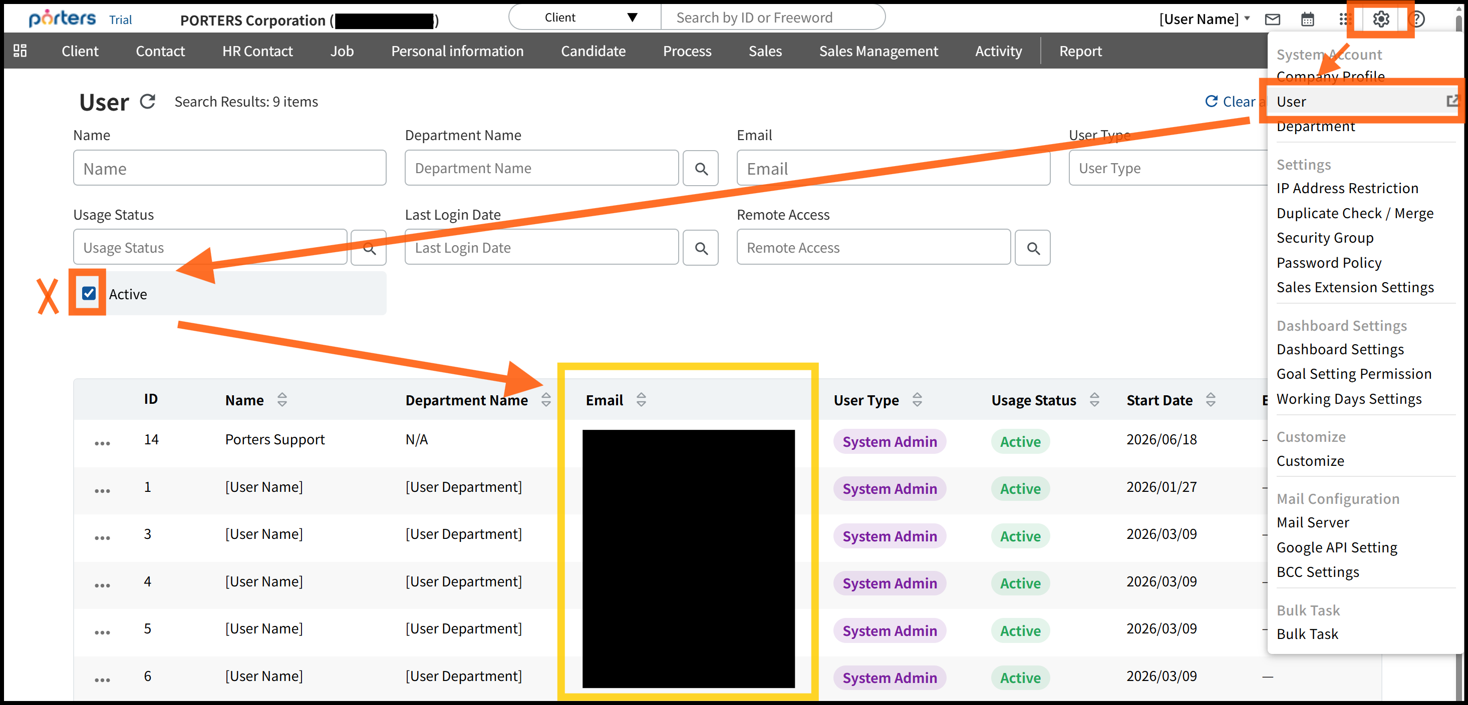Select User in settings menu

[1362, 102]
